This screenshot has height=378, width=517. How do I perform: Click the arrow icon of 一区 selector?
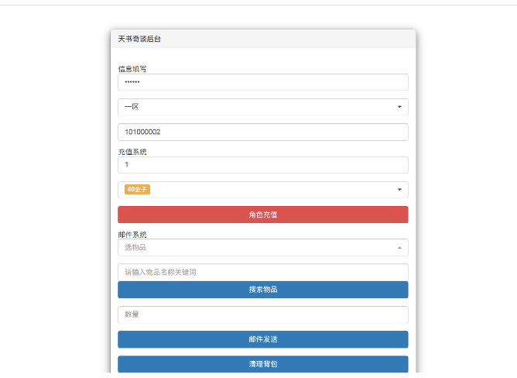pyautogui.click(x=399, y=107)
